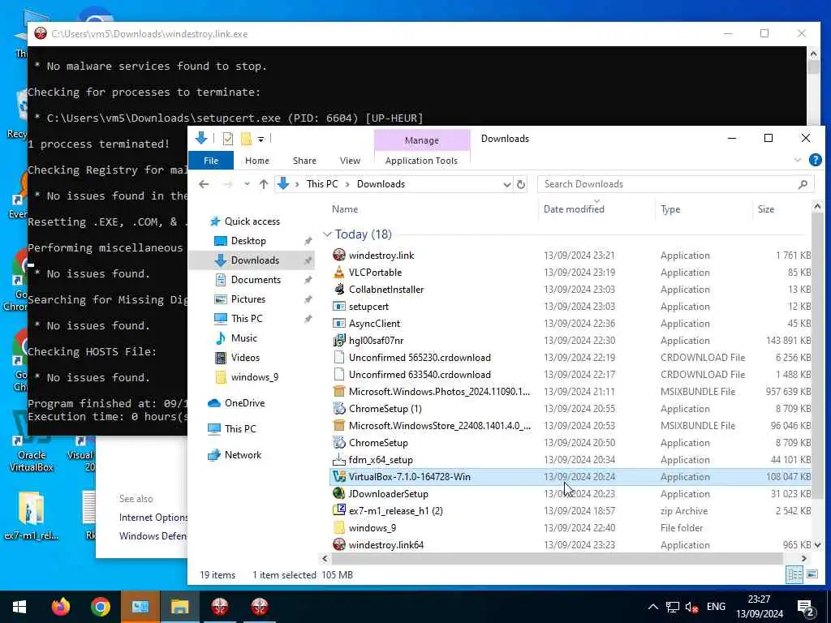Select the Microsoft.WindowsStore bundle package icon
The width and height of the screenshot is (831, 623).
tap(339, 425)
